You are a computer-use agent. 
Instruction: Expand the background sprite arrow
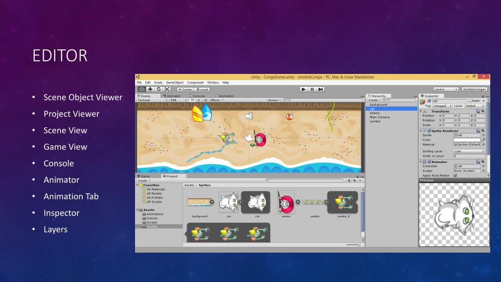[212, 202]
